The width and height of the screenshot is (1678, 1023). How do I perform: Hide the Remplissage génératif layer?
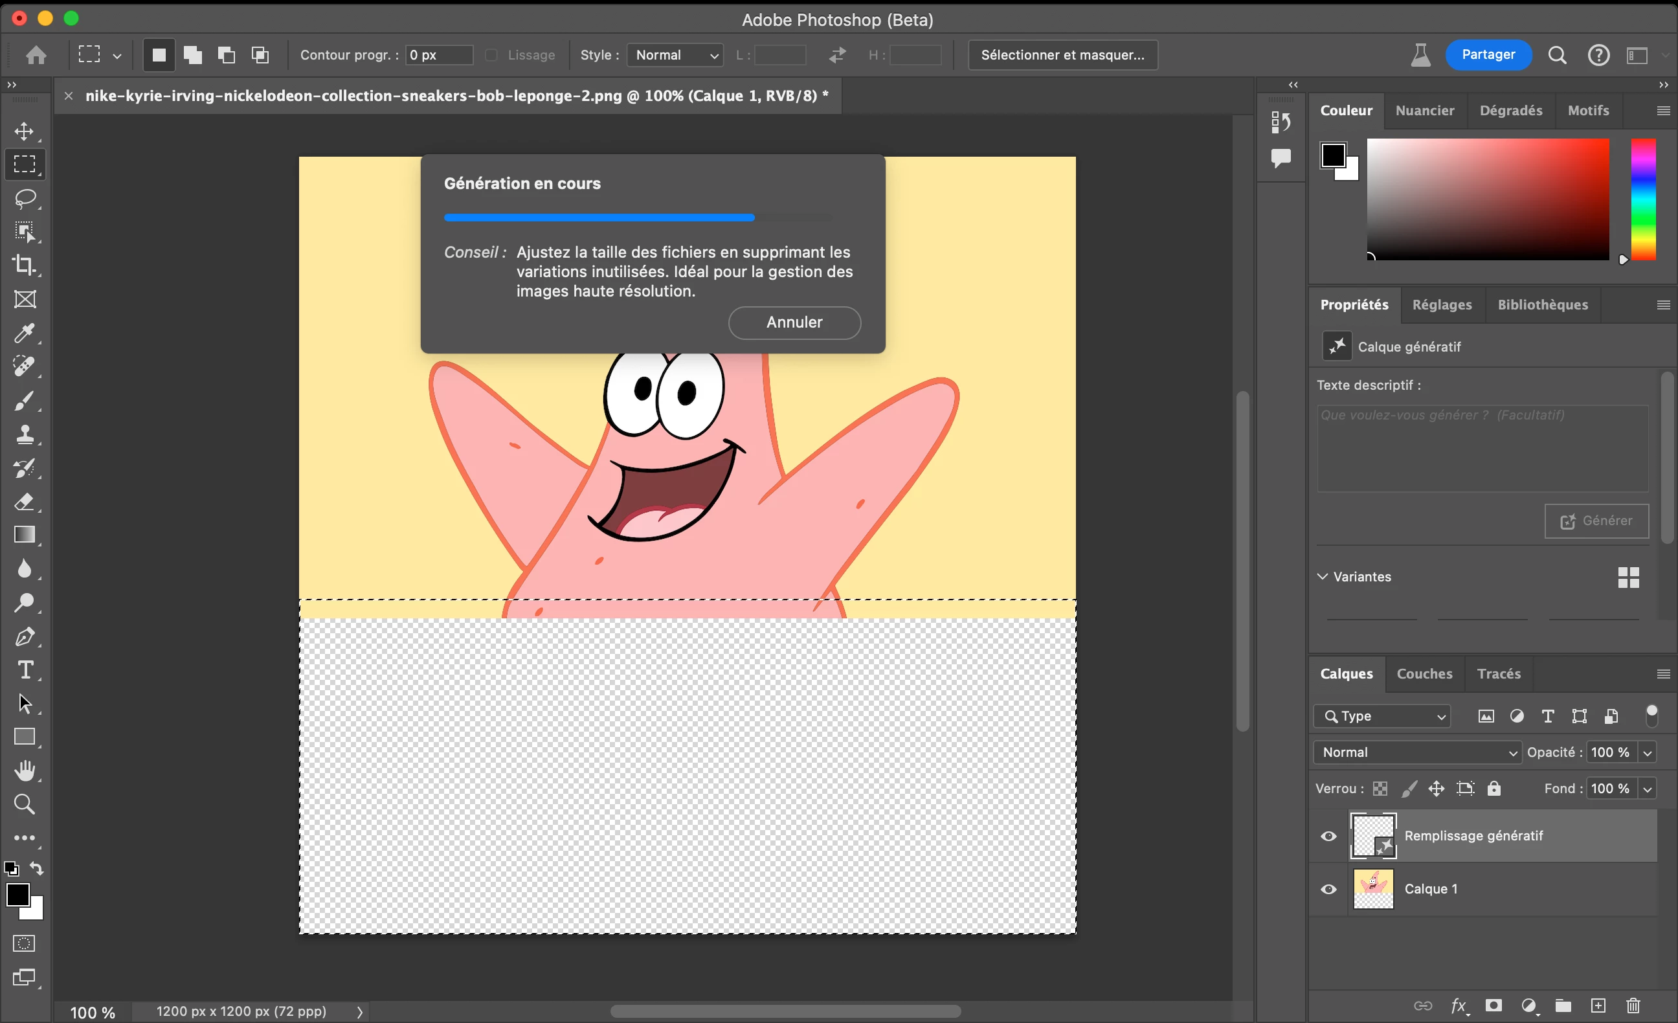[1328, 836]
